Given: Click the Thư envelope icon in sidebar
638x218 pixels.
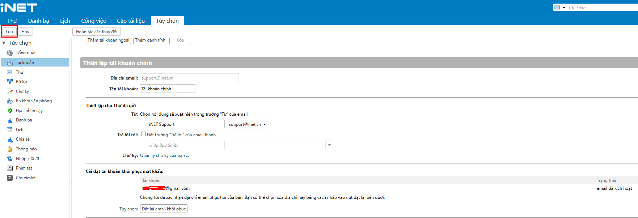Looking at the screenshot, I should click(x=10, y=72).
